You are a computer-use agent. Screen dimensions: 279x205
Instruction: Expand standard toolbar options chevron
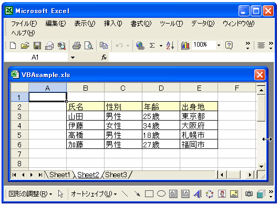pyautogui.click(x=247, y=46)
